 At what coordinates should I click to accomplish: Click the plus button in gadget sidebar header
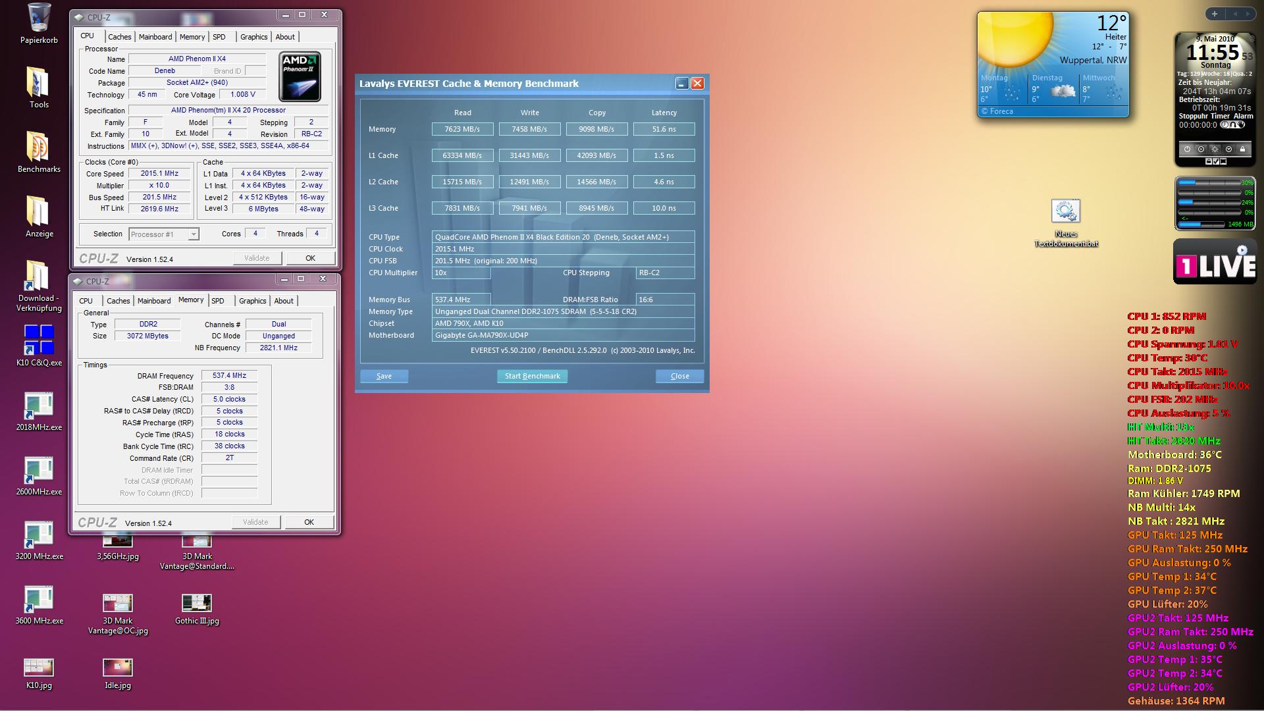[x=1215, y=14]
